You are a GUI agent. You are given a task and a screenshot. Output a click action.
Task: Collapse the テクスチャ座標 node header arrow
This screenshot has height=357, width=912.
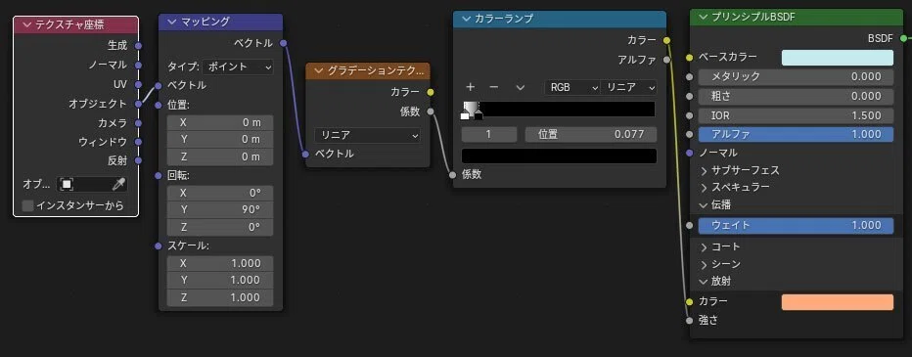click(x=26, y=25)
